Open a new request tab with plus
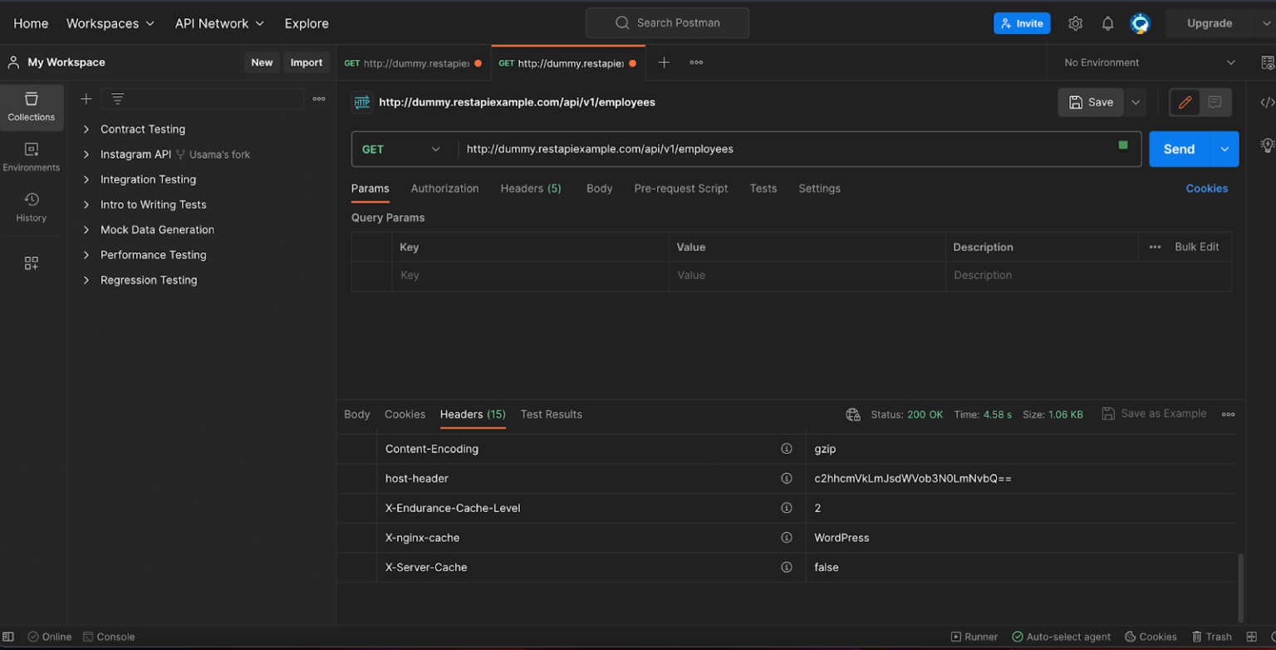Screen dimensions: 1276x650 click(664, 62)
